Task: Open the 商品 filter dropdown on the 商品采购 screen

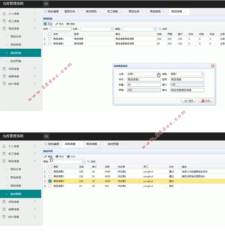Action: (x=83, y=162)
